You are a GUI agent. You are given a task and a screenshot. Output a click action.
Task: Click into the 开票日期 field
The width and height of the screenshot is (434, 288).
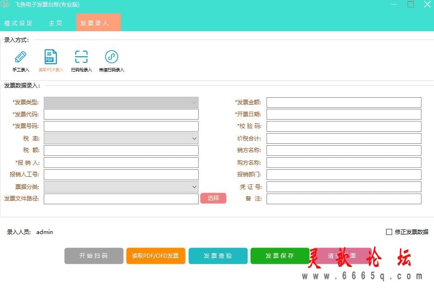[x=344, y=114]
